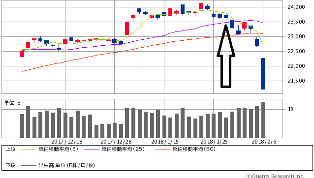This screenshot has width=314, height=178.
Task: Click the 2017/12/28 date label
Action: pyautogui.click(x=116, y=142)
